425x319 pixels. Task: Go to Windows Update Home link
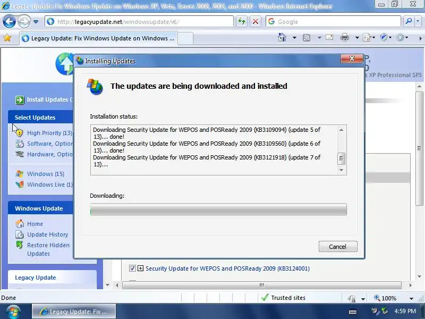coord(35,224)
